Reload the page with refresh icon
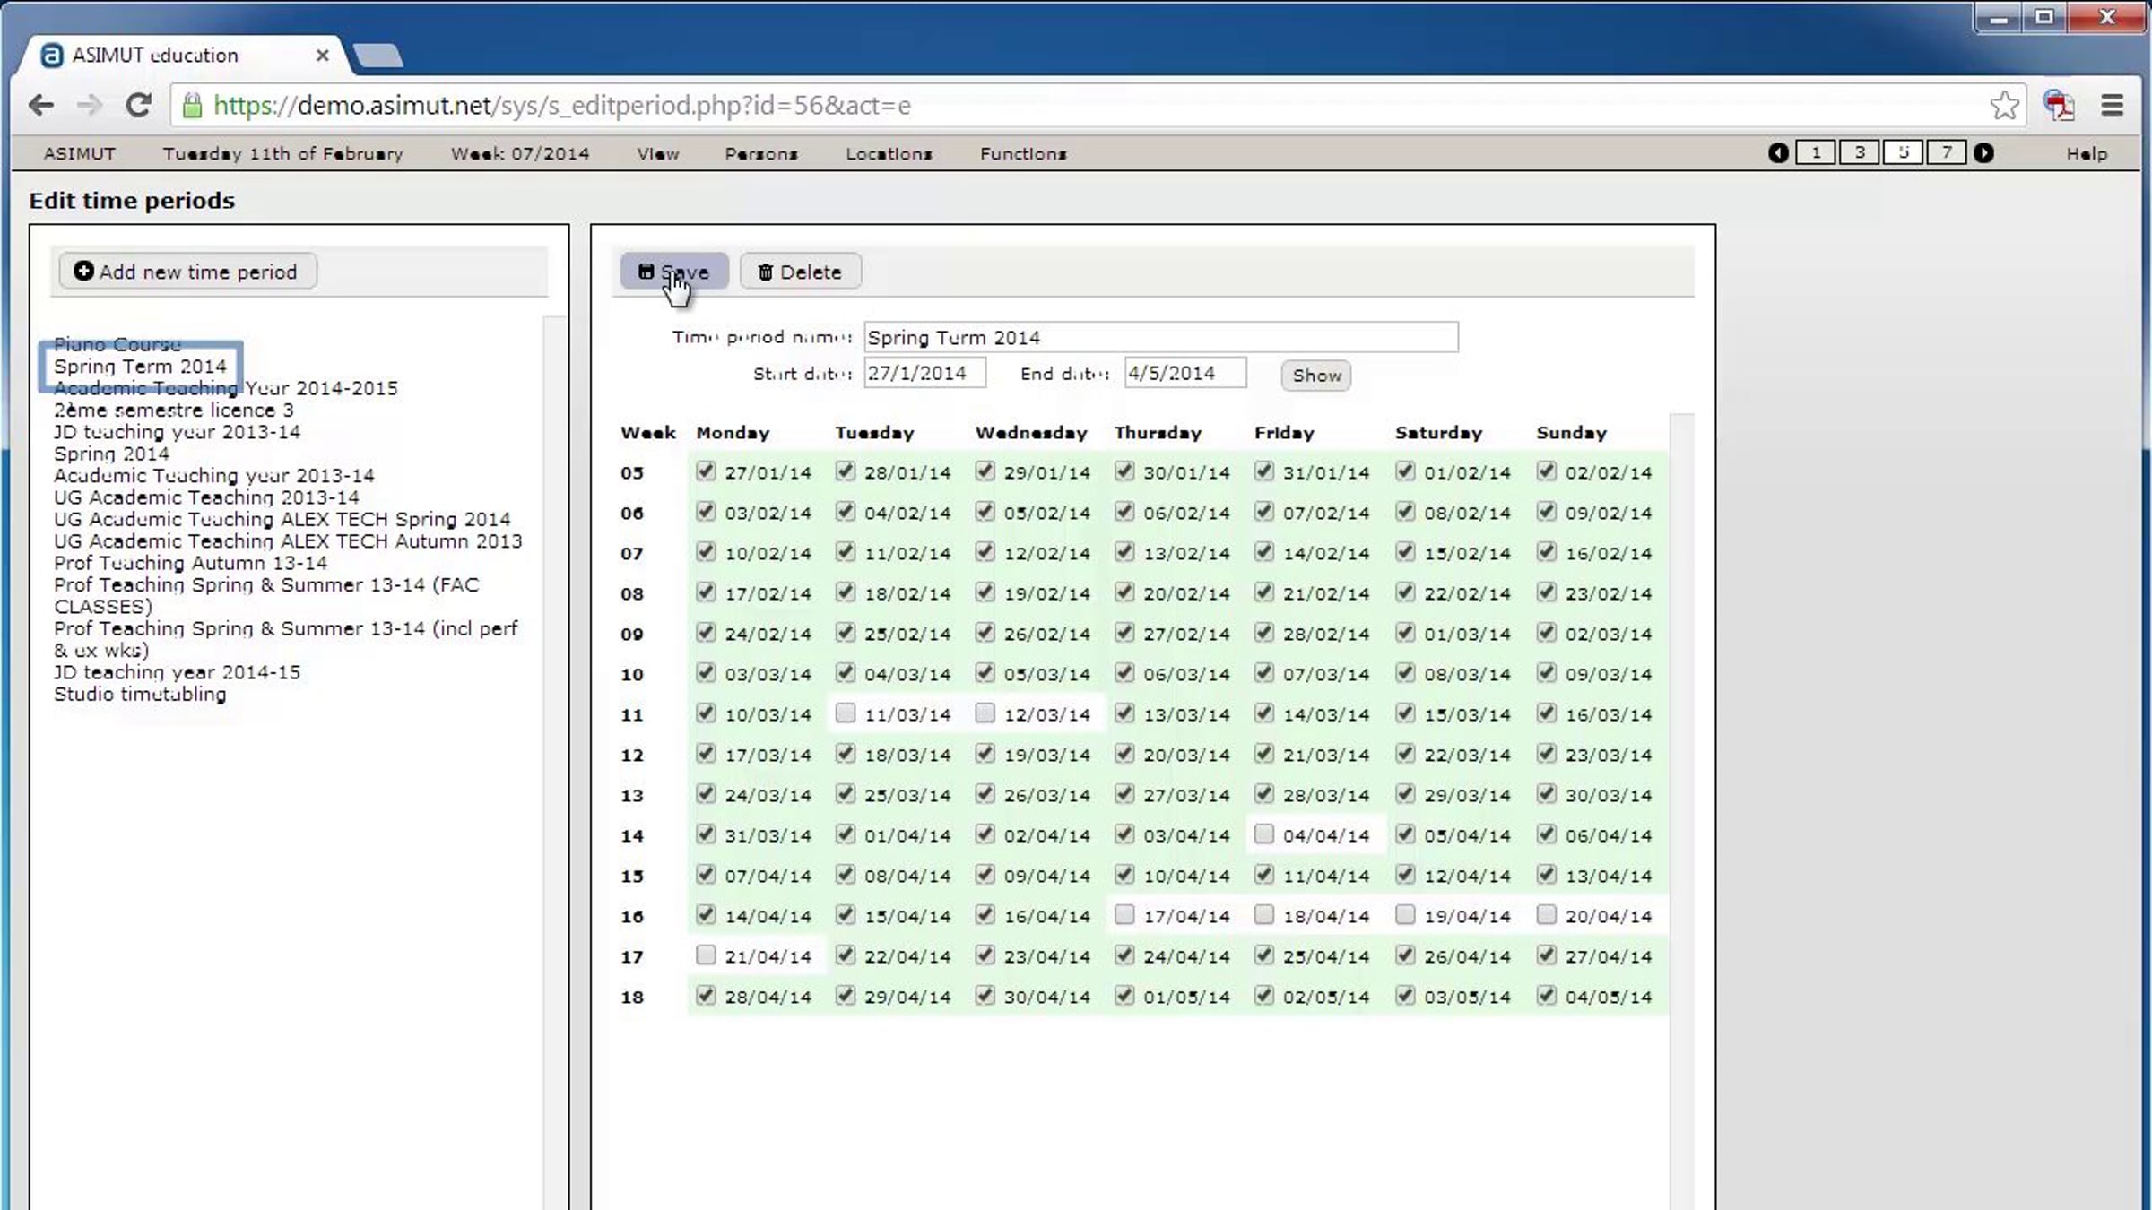 [138, 106]
